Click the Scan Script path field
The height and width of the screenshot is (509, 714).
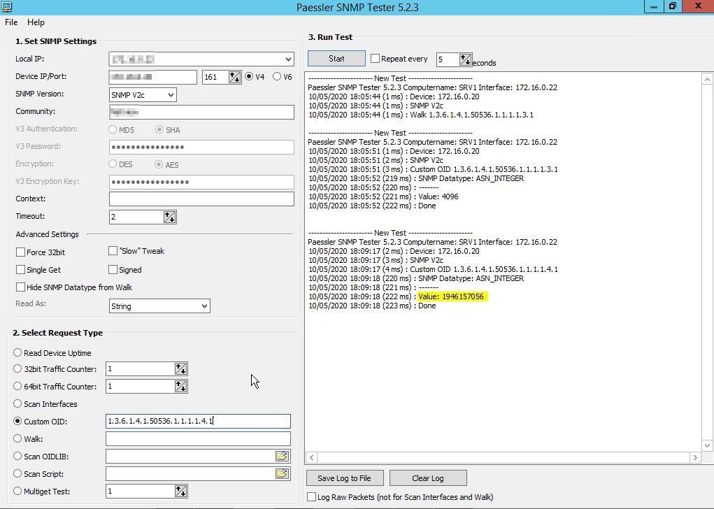tap(190, 473)
